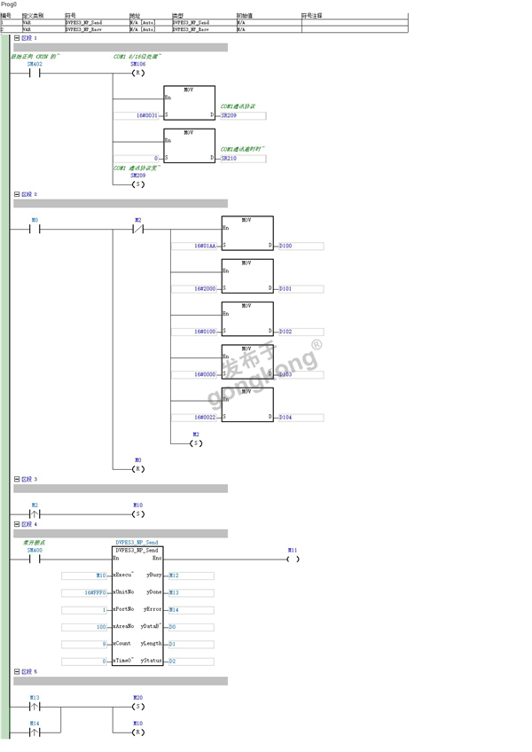Select the M13 rising-edge contact

pyautogui.click(x=35, y=707)
